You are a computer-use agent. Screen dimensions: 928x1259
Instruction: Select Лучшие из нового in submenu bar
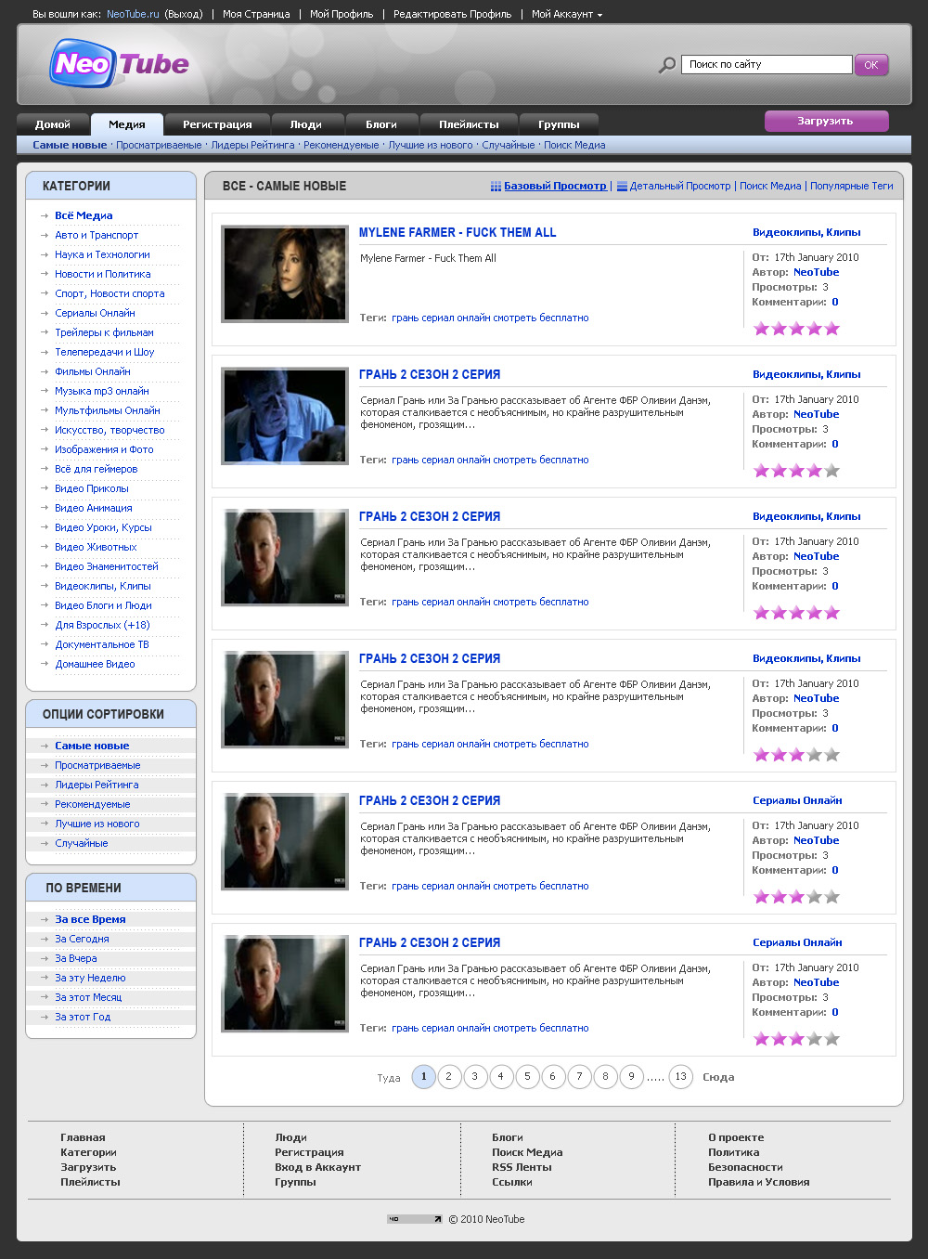431,145
